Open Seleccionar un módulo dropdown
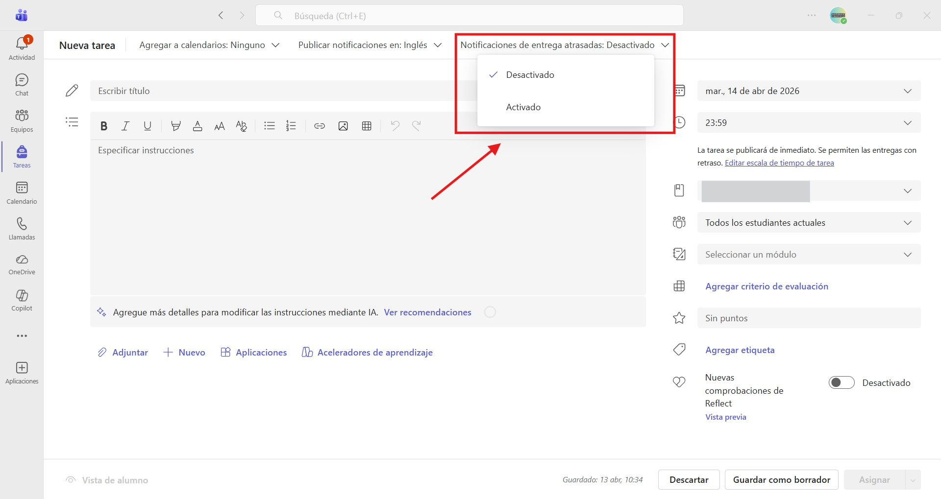The height and width of the screenshot is (499, 941). (x=809, y=254)
